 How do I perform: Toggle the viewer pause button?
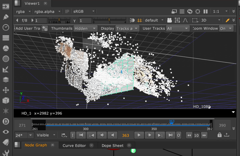(x=205, y=11)
